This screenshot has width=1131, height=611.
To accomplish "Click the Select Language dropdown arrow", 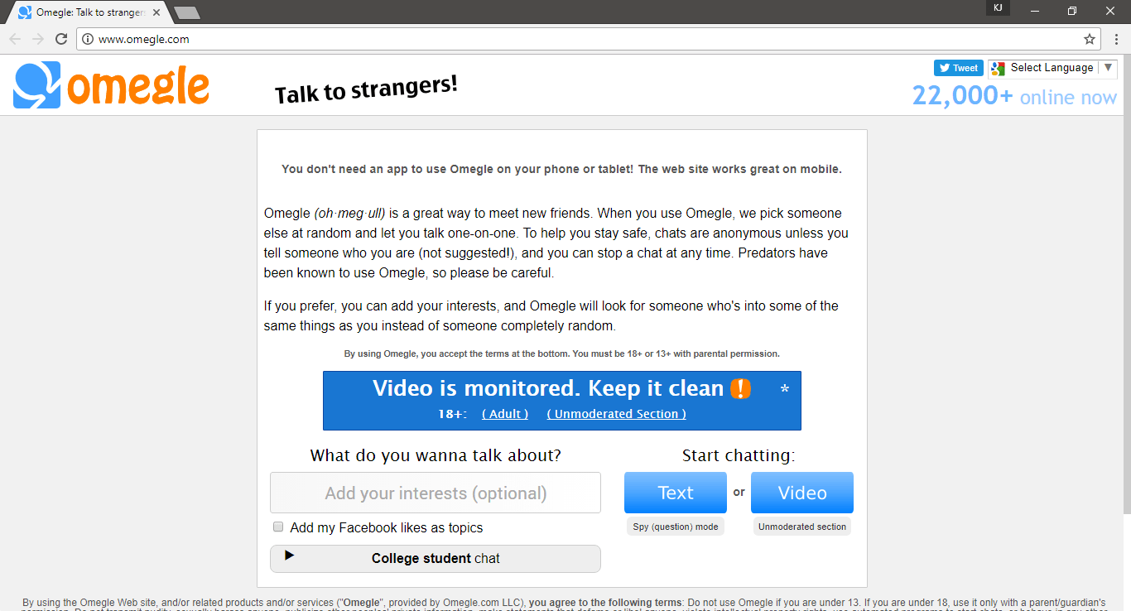I will (1109, 68).
